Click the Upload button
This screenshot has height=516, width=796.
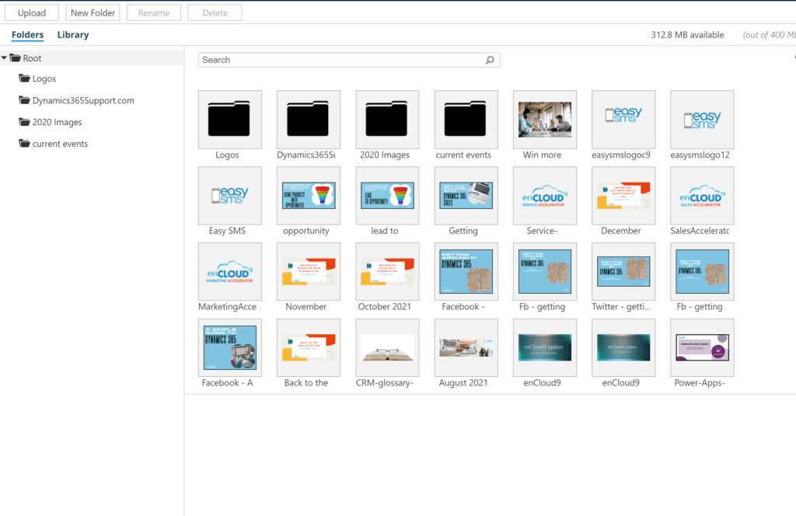pos(31,12)
